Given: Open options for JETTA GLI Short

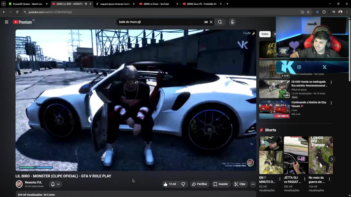Looking at the screenshot, I should tap(304, 179).
